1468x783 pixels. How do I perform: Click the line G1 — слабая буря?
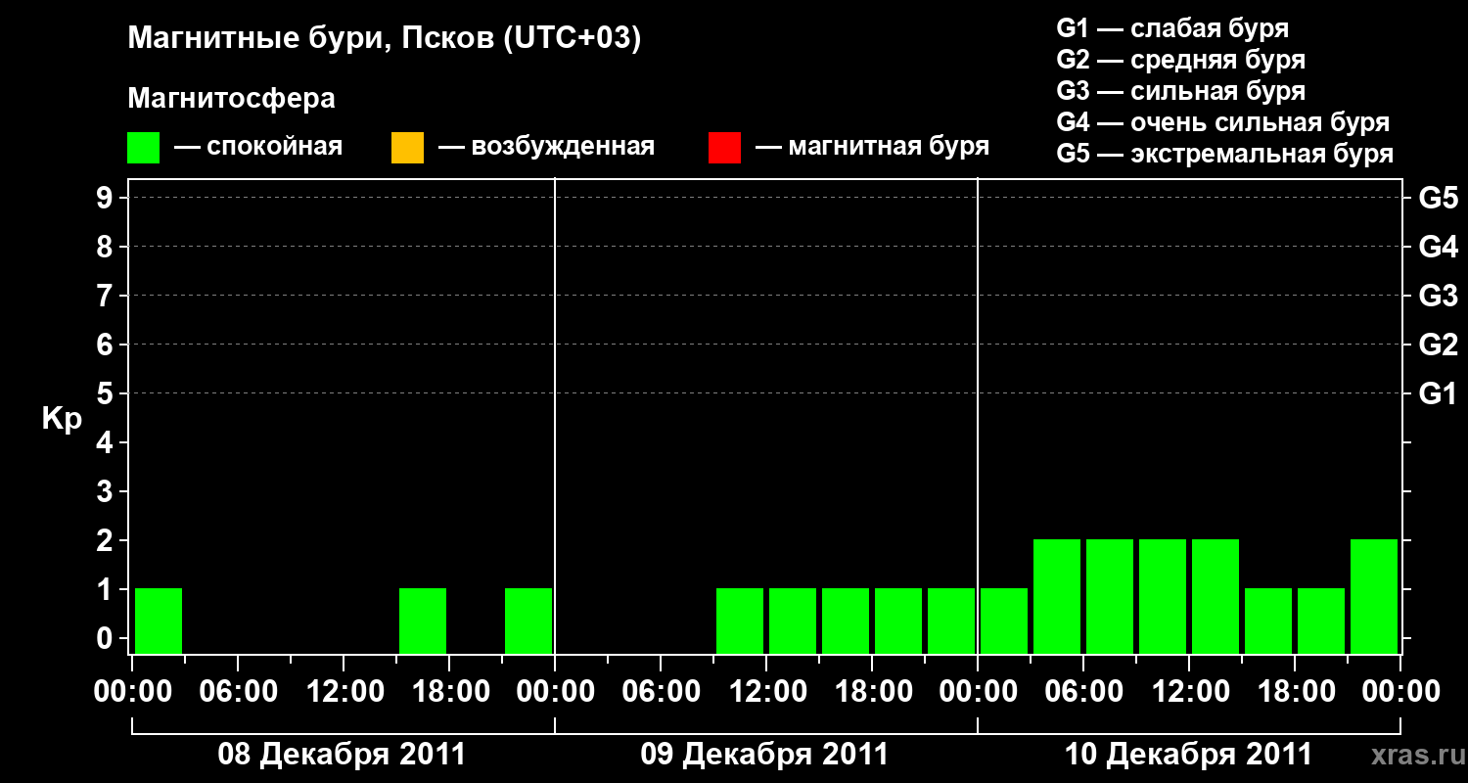(1172, 28)
